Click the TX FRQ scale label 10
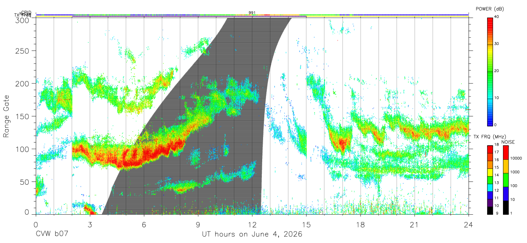 click(x=496, y=205)
